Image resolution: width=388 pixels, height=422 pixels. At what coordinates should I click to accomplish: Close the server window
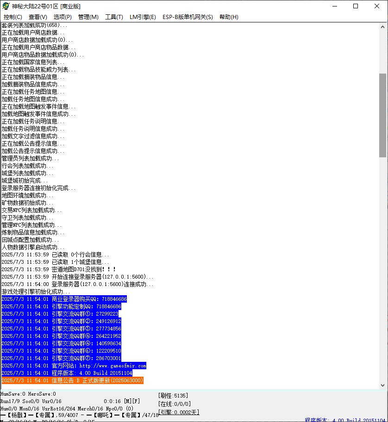pos(377,6)
